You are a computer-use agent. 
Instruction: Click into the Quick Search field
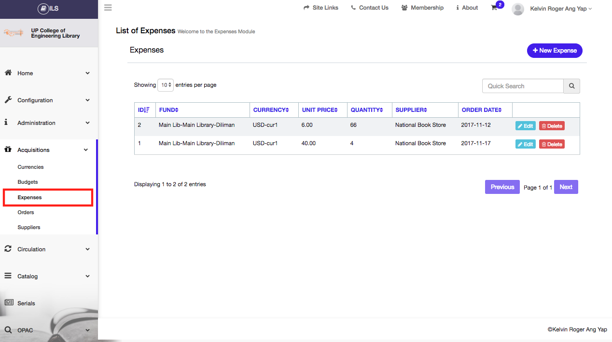(x=523, y=86)
